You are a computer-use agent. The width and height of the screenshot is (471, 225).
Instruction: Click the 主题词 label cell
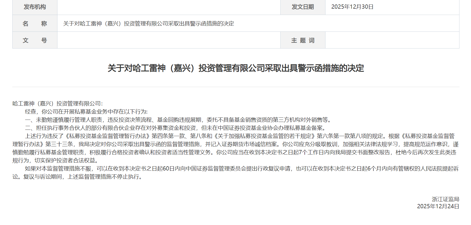(x=303, y=40)
